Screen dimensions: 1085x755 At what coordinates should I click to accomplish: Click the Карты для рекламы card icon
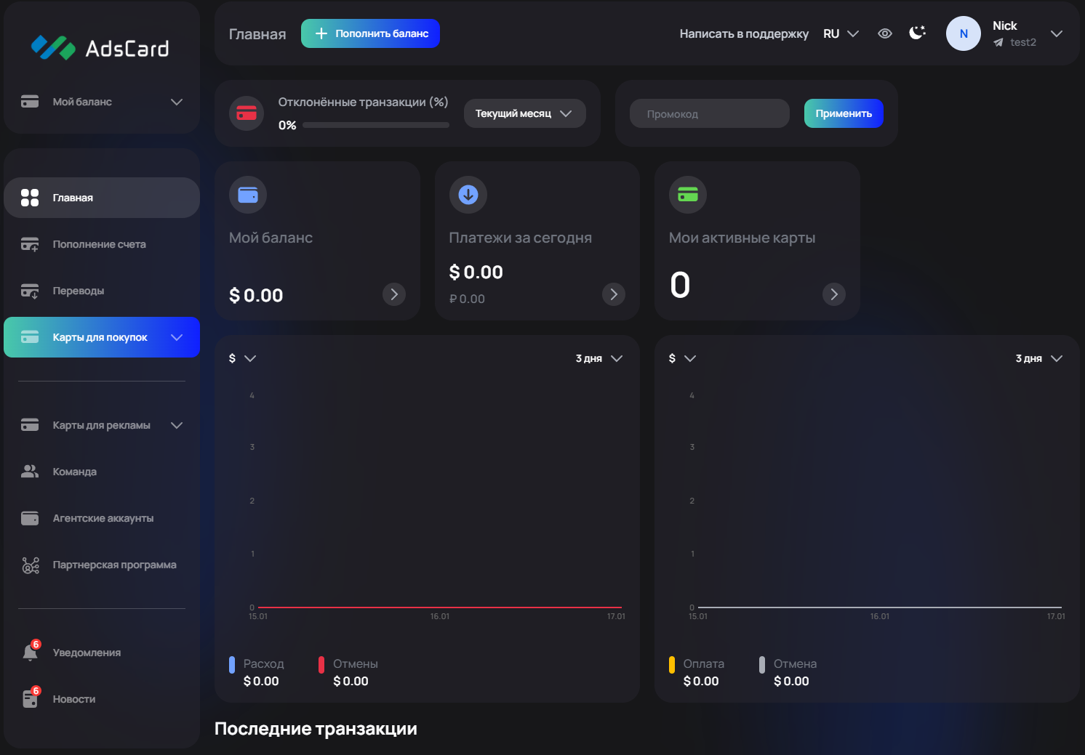tap(30, 425)
